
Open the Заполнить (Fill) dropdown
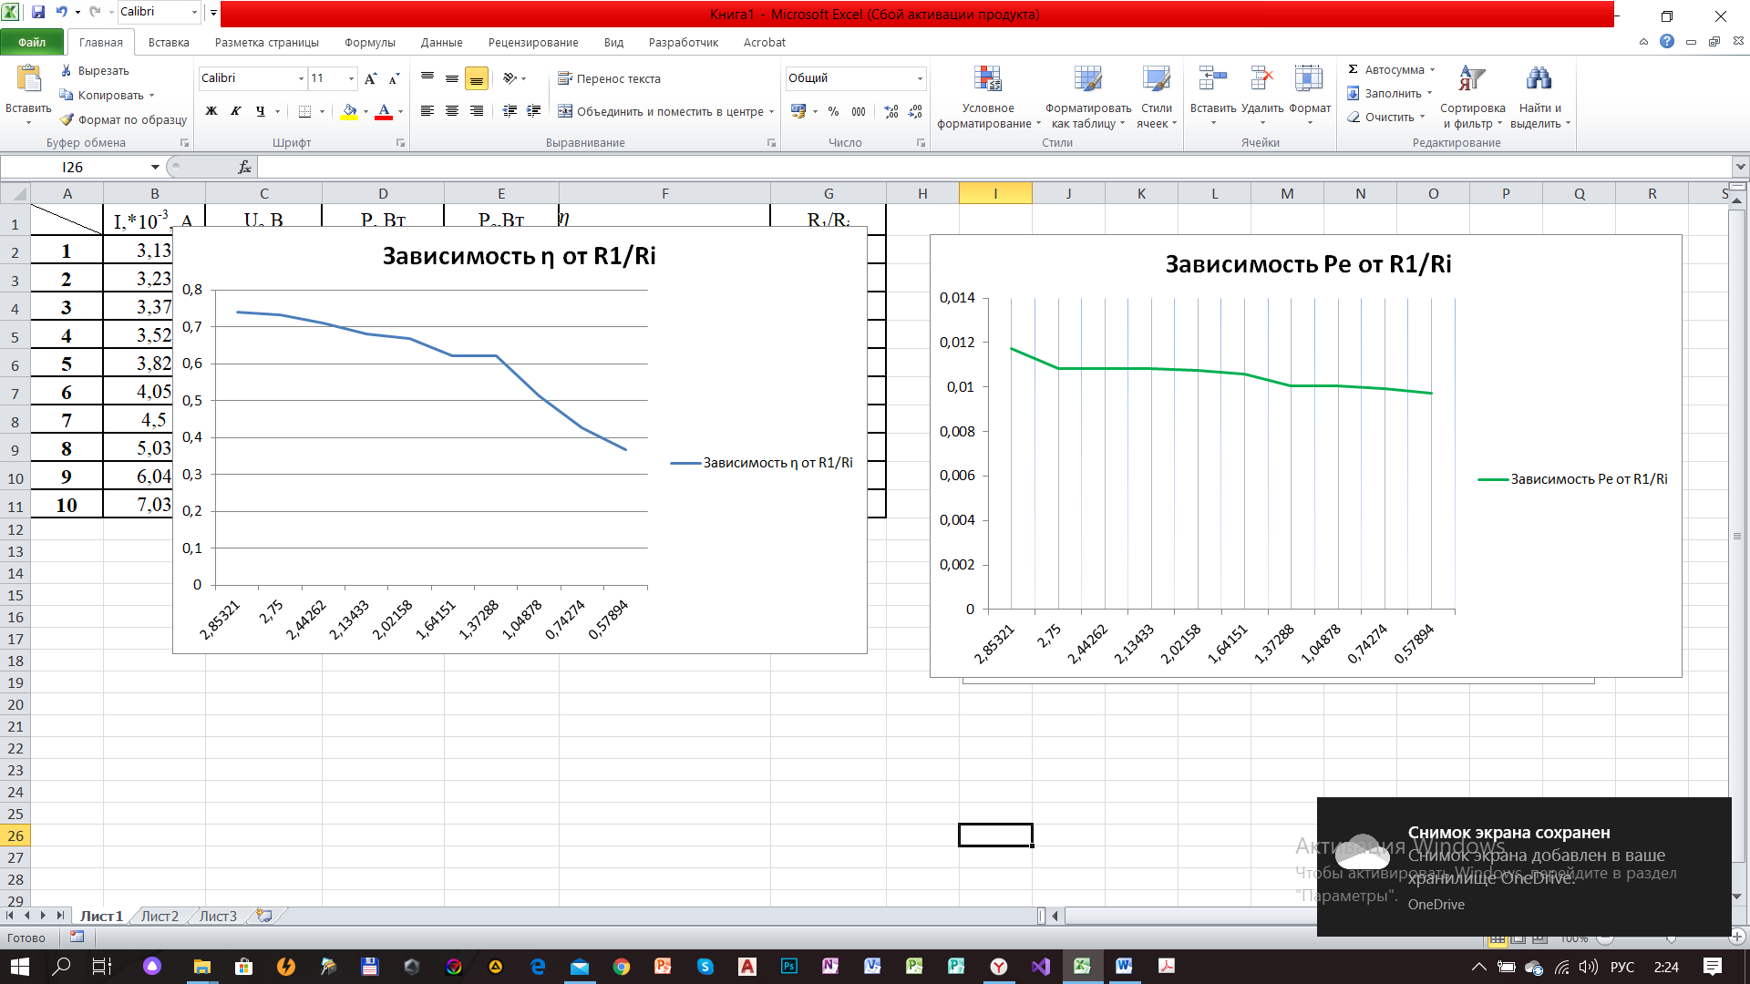pyautogui.click(x=1429, y=93)
